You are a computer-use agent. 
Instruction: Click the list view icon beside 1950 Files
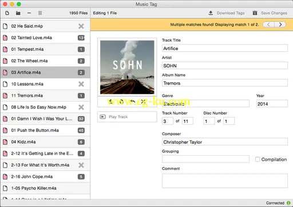point(40,13)
